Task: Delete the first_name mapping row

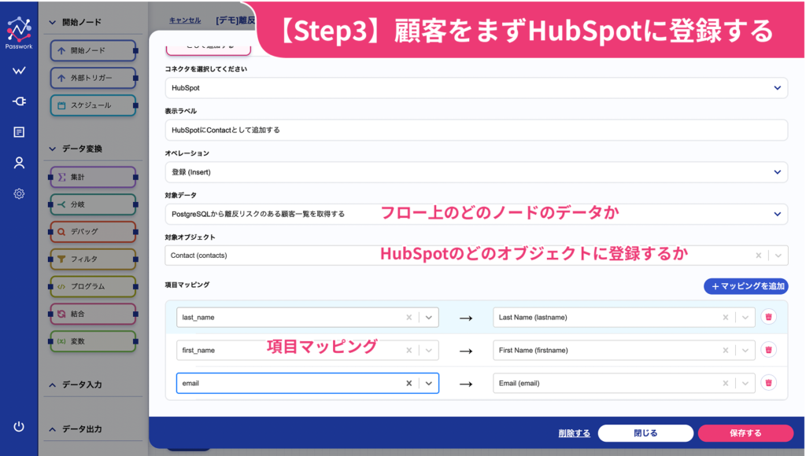Action: coord(768,350)
